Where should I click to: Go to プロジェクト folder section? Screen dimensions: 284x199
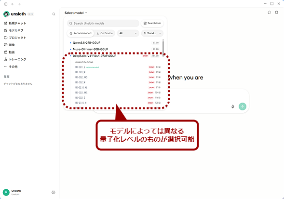pyautogui.click(x=15, y=38)
